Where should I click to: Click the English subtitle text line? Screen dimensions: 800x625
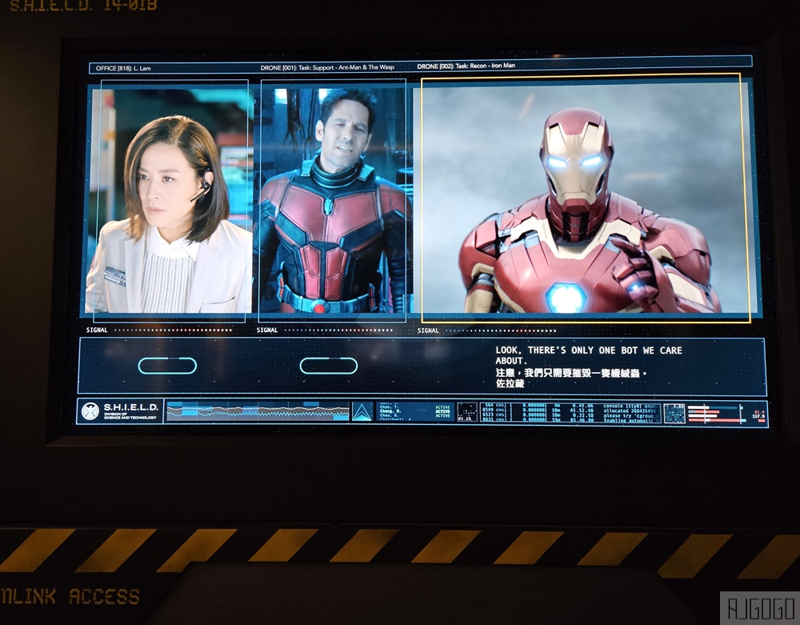tap(588, 355)
